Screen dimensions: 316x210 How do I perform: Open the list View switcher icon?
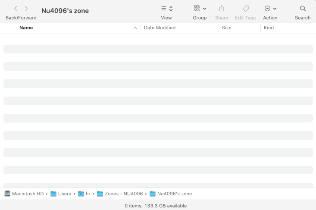pyautogui.click(x=163, y=9)
